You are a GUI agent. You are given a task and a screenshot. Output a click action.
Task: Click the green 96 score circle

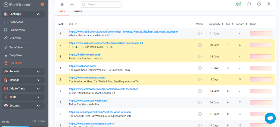point(239,4)
